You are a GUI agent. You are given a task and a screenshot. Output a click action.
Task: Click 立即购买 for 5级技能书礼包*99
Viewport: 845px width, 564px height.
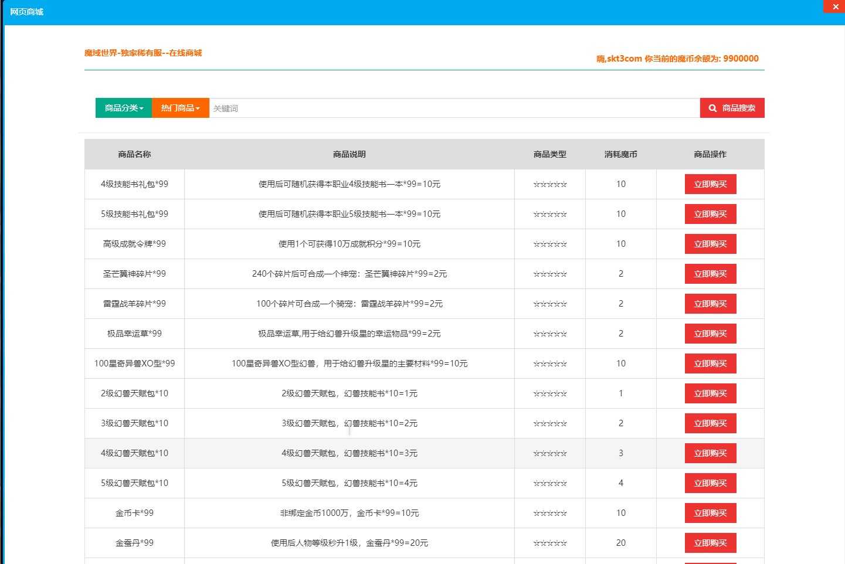[x=710, y=214]
